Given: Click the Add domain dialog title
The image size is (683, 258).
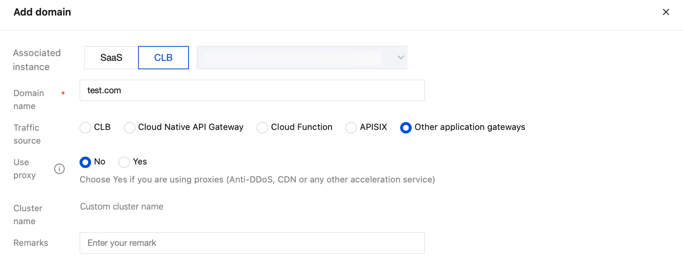Looking at the screenshot, I should click(42, 12).
